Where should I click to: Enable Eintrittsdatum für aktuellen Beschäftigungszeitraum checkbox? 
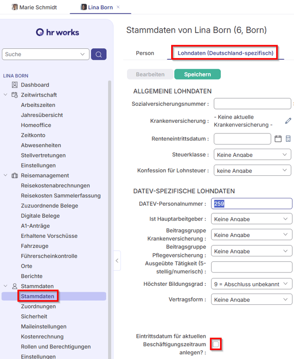(x=216, y=344)
